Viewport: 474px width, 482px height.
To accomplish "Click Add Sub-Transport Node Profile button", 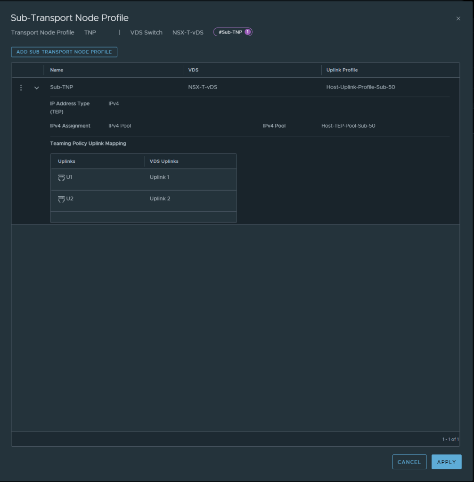I will click(x=64, y=52).
